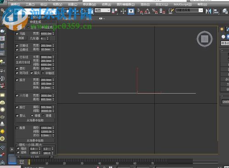Open the edit named selection sets tool
Screen dimensions: 229x168
(x=171, y=11)
